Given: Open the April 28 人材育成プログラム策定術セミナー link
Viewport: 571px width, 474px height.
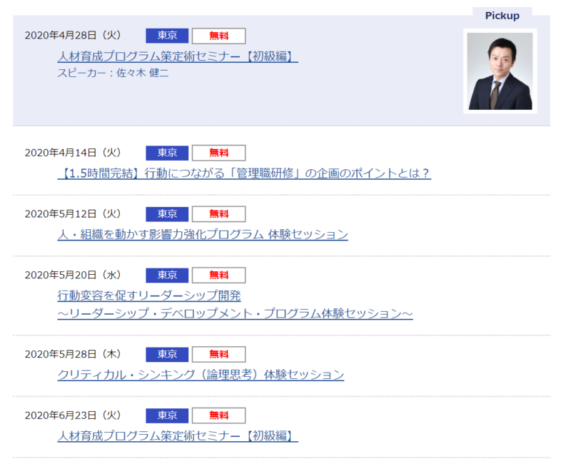Looking at the screenshot, I should [x=178, y=56].
